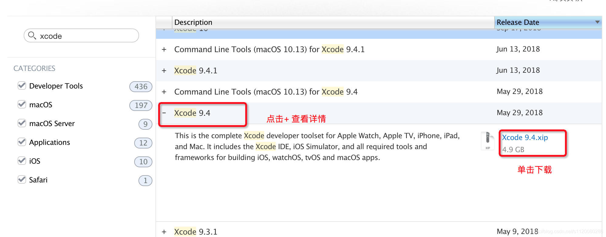This screenshot has width=606, height=237.
Task: Download the Xcode 9.4.xip link
Action: [525, 138]
